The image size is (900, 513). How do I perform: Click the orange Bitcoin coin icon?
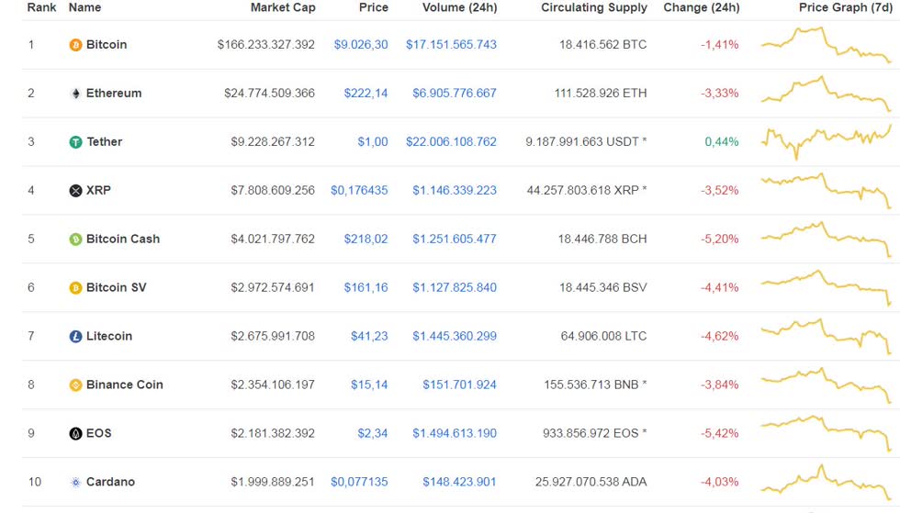(75, 45)
